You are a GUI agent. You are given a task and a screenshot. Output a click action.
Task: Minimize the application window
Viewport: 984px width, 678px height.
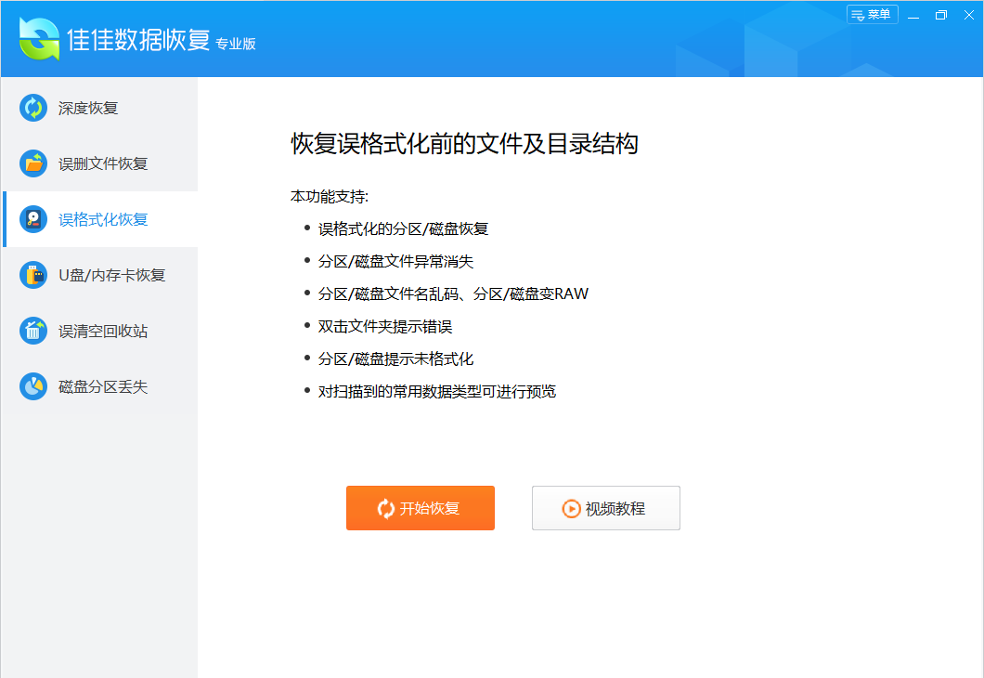point(913,15)
